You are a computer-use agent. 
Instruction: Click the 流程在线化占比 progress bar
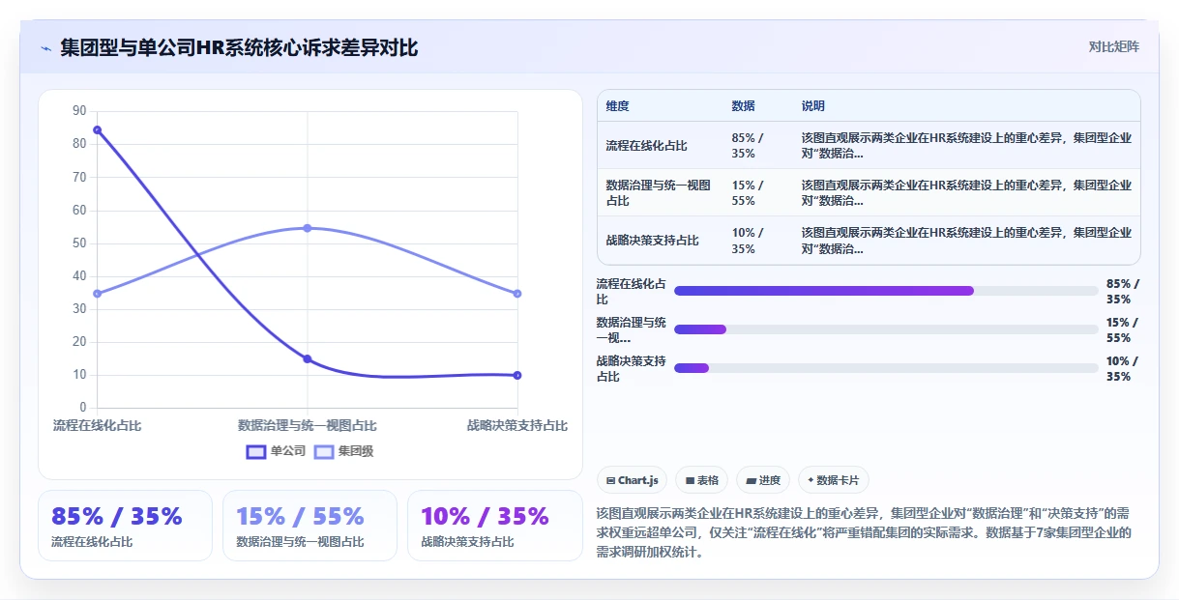coord(886,291)
